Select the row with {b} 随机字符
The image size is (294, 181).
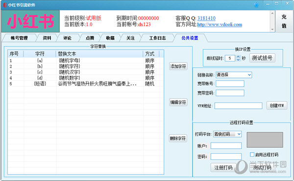coord(86,66)
